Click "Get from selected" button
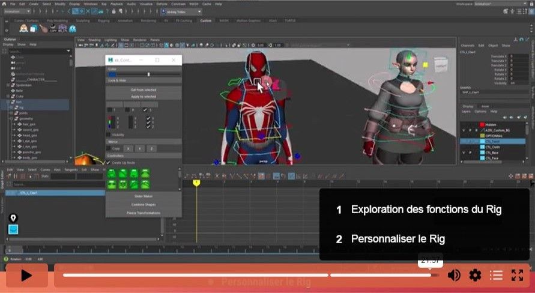 click(x=144, y=90)
